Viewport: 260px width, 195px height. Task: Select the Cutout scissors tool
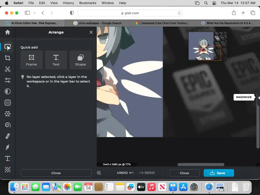coord(7,69)
